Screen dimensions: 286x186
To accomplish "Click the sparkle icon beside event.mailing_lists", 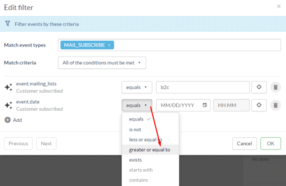I will pyautogui.click(x=8, y=87).
